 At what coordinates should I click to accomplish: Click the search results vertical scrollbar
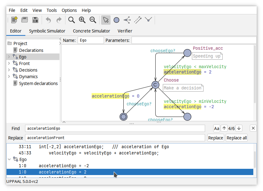pos(255,159)
